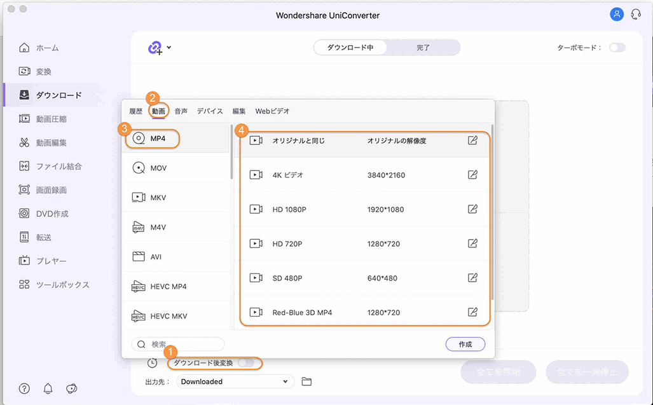Toggle the ターボモード switch
Viewport: 653px width, 405px height.
617,48
